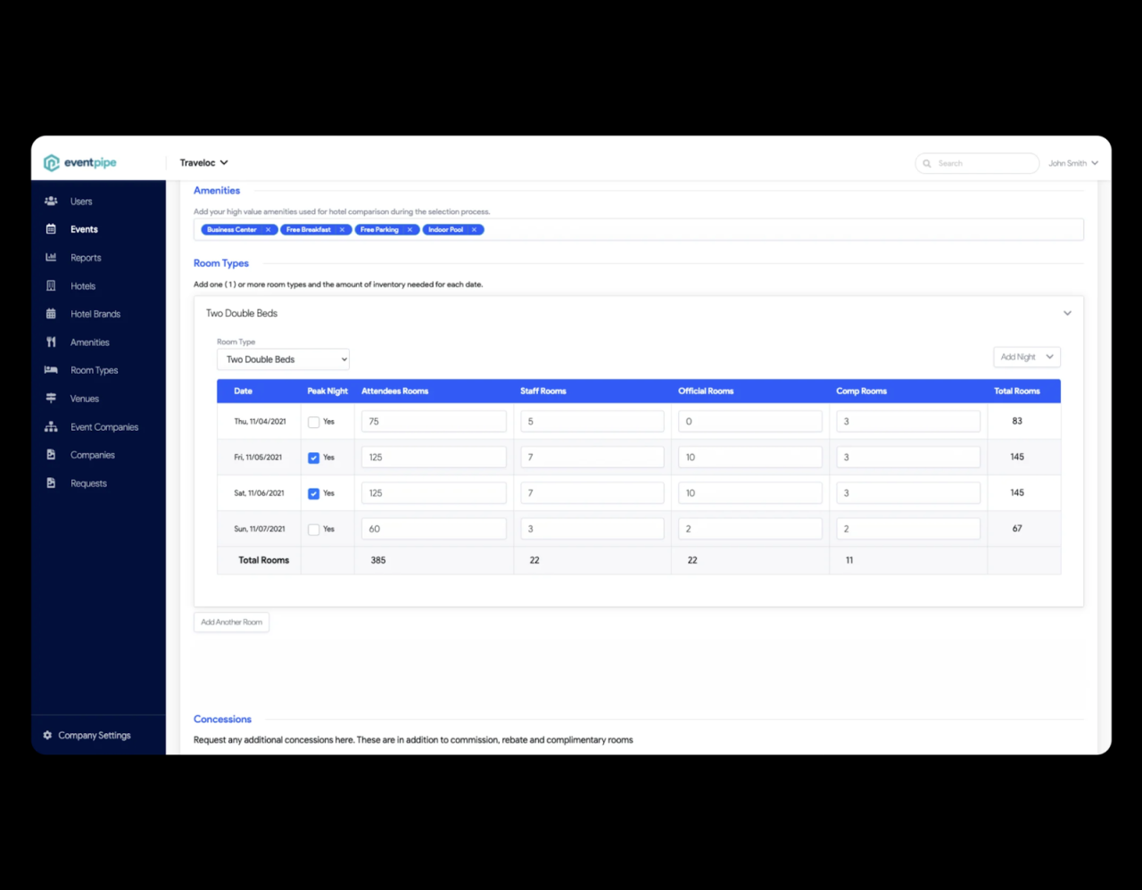This screenshot has height=890, width=1142.
Task: Click the Reports chart icon
Action: 51,258
